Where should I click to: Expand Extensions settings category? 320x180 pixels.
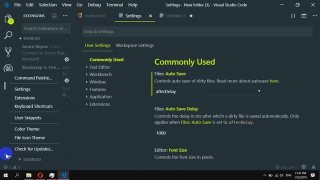pyautogui.click(x=99, y=104)
